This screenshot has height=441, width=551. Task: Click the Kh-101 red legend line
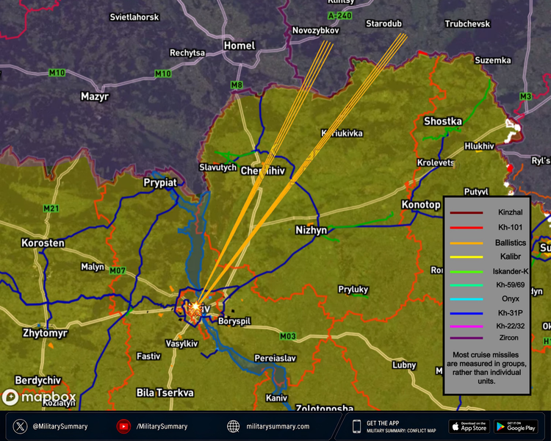point(467,228)
